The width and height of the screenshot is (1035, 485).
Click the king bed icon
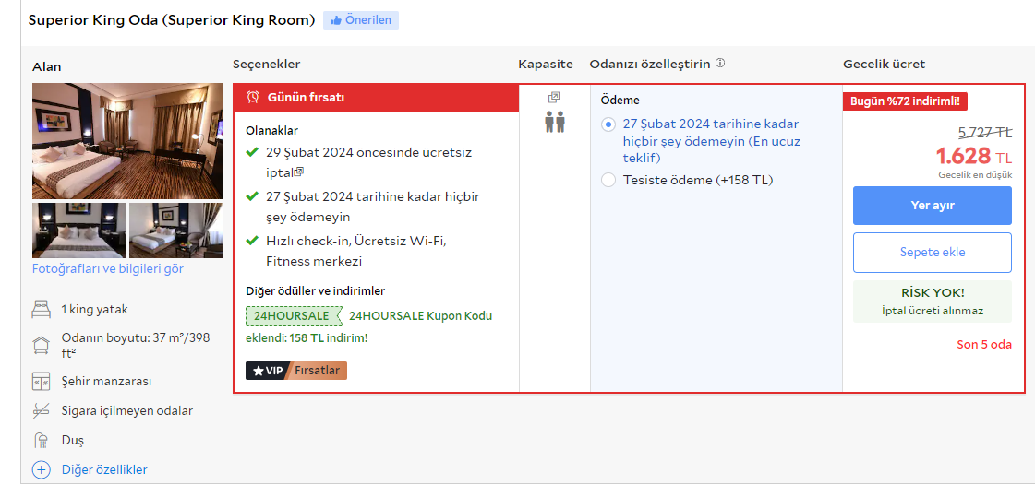(41, 310)
